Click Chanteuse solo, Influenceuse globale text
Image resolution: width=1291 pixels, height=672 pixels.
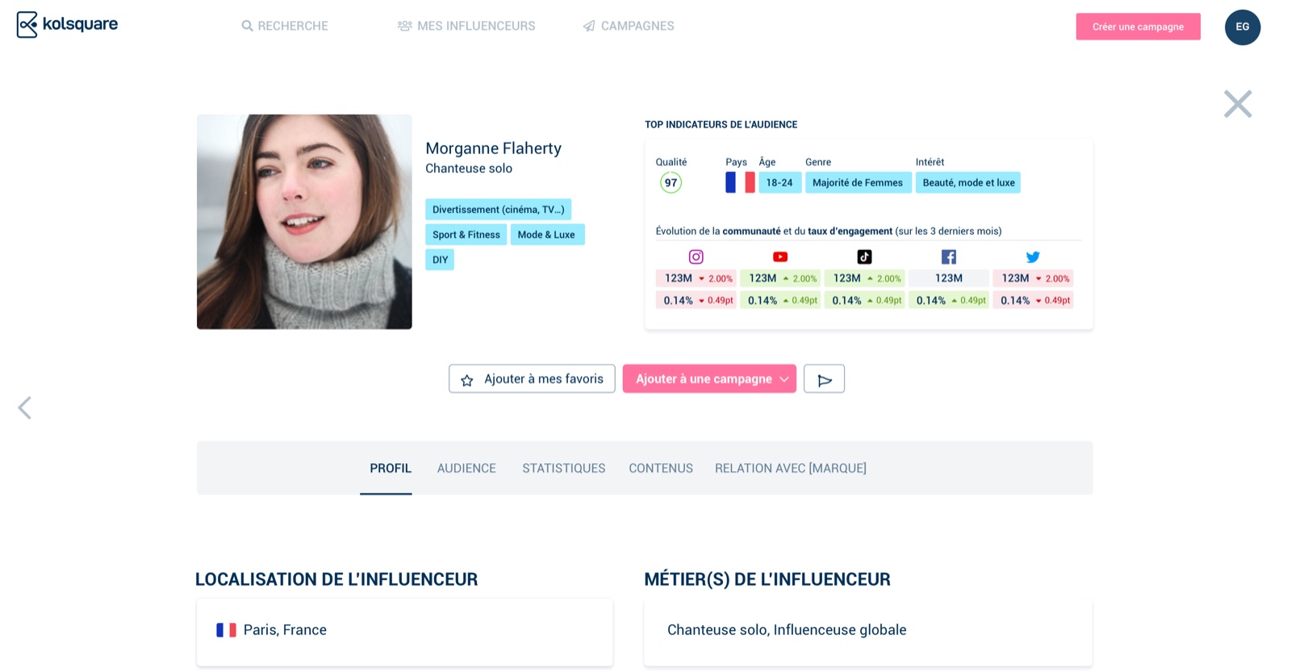click(x=787, y=630)
